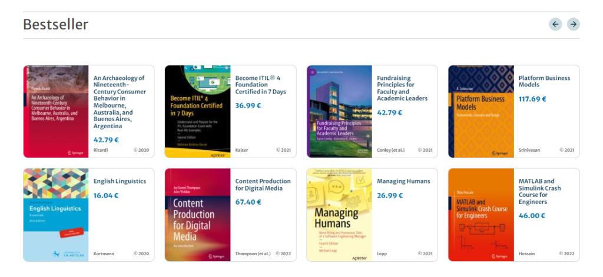Select author name Lopp
Screen dimensions: 603x277
[x=382, y=253]
